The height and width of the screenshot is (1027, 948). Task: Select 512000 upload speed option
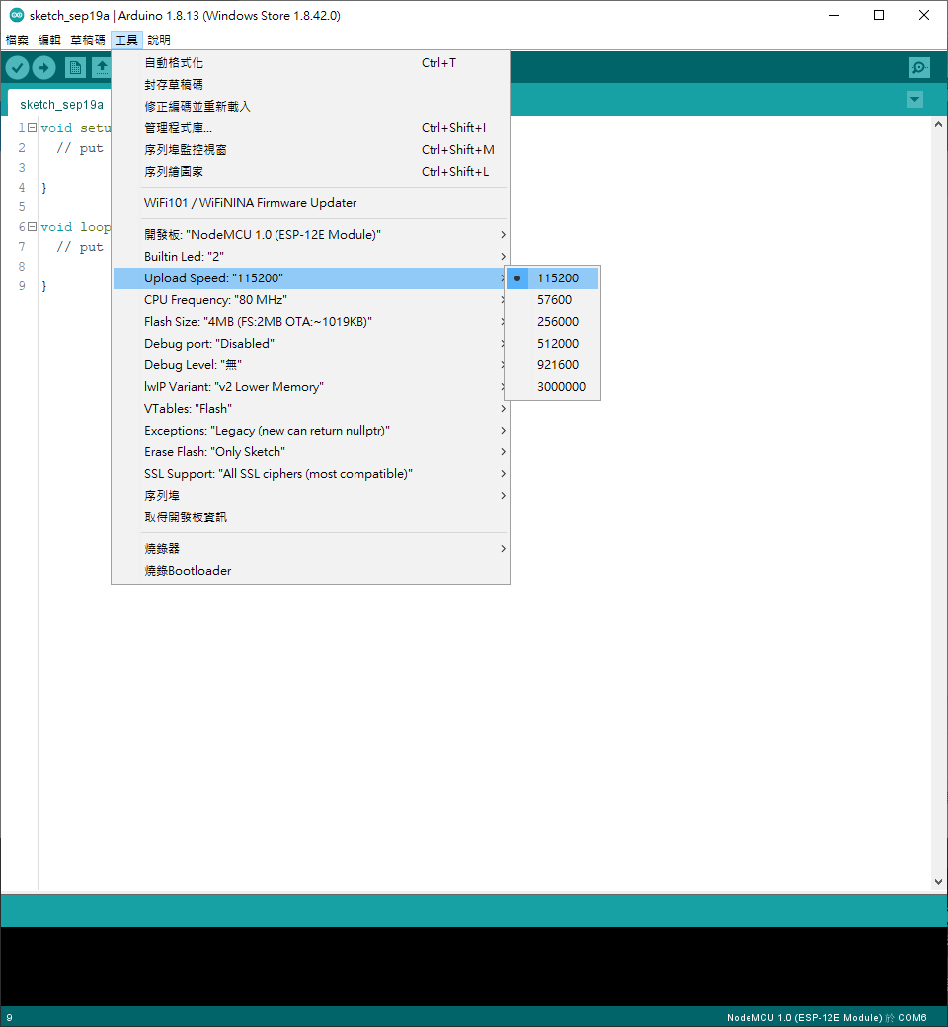[x=552, y=344]
